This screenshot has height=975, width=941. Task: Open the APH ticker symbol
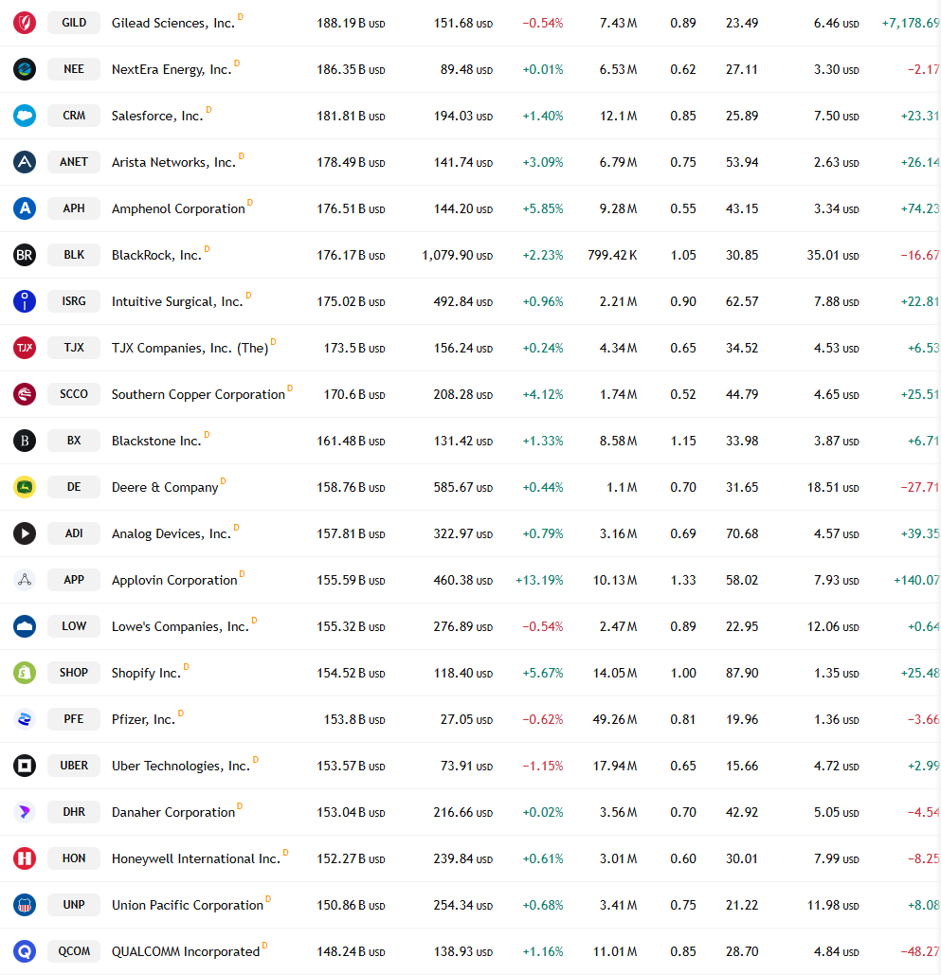74,208
